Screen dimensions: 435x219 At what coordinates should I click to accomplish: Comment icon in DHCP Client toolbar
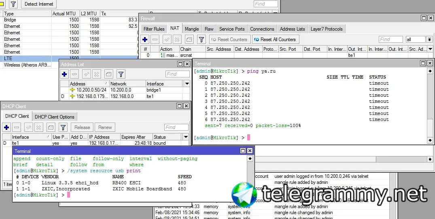tap(51, 127)
